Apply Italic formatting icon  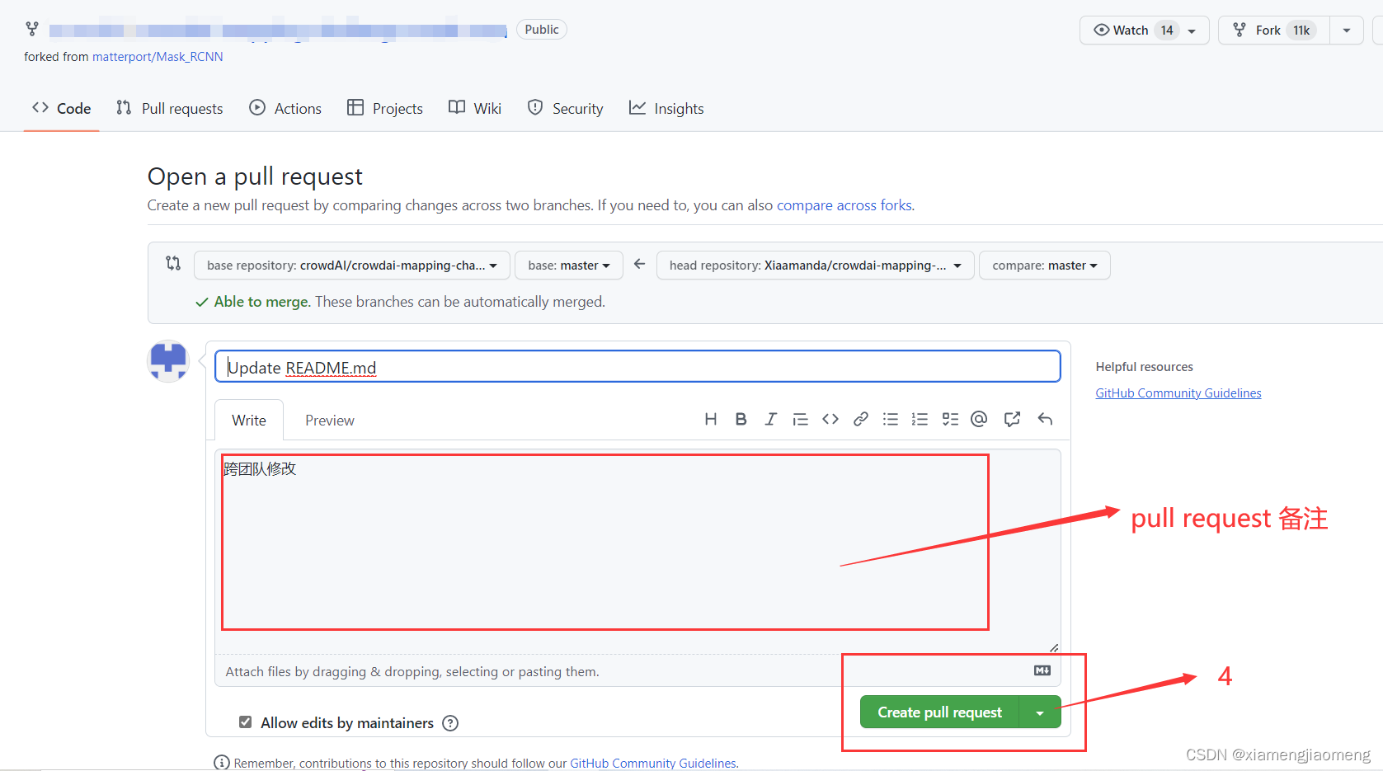770,419
